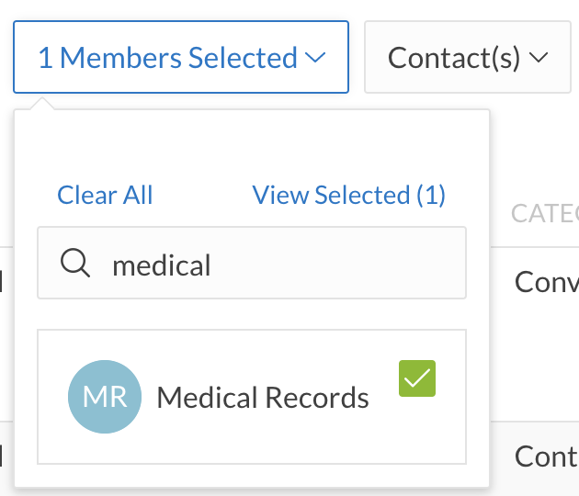Expand the Contact(s) dropdown
Viewport: 579px width, 496px height.
[468, 57]
